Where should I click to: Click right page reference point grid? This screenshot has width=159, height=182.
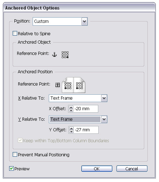[79, 86]
